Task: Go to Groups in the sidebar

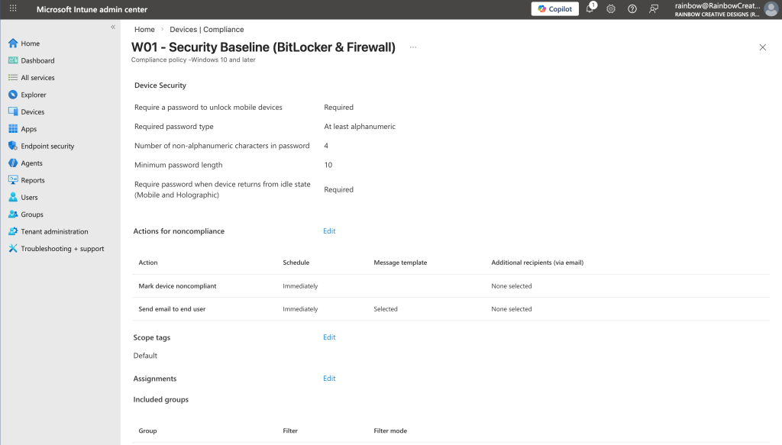Action: point(32,214)
